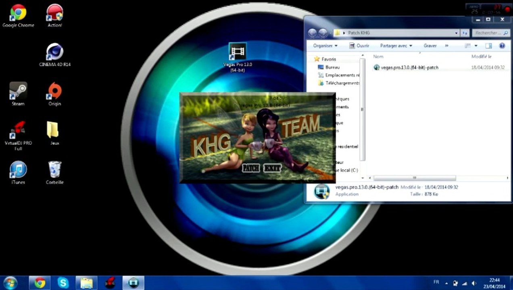
Task: Select CINEMA 4D R14 desktop icon
Action: (55, 55)
